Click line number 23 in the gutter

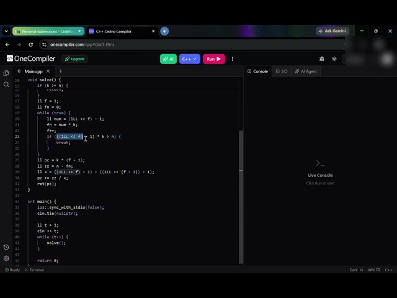17,137
